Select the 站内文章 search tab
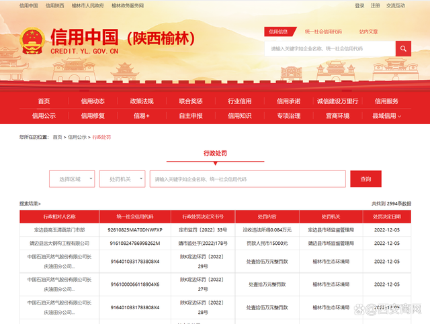 tap(368, 32)
